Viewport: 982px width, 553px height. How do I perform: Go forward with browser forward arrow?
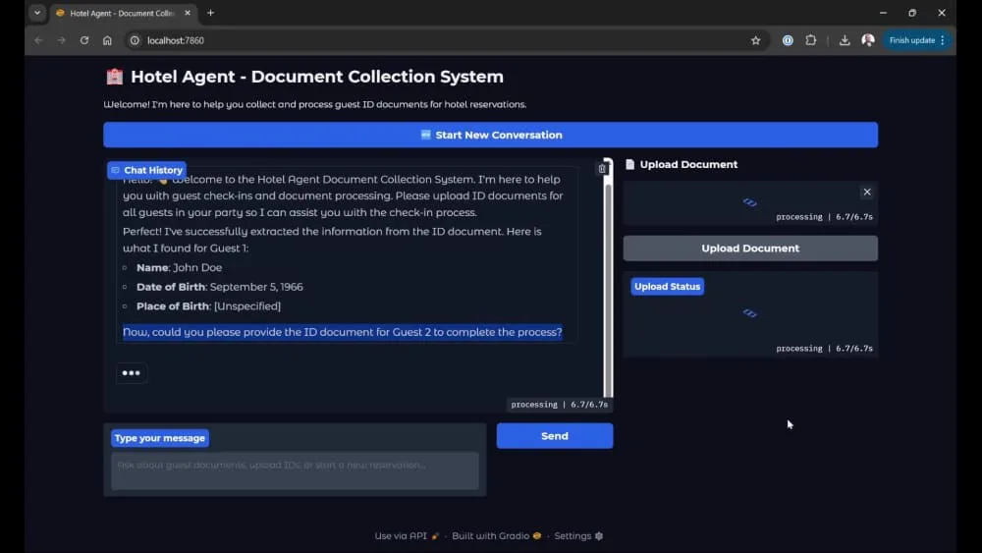61,40
